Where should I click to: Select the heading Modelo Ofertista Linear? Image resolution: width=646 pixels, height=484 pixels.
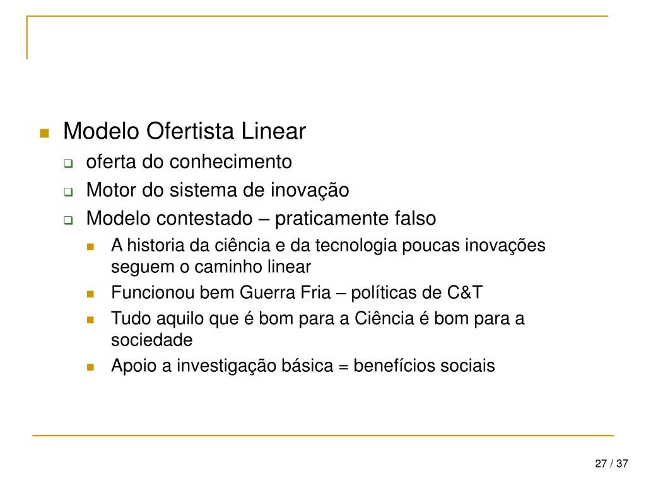184,131
